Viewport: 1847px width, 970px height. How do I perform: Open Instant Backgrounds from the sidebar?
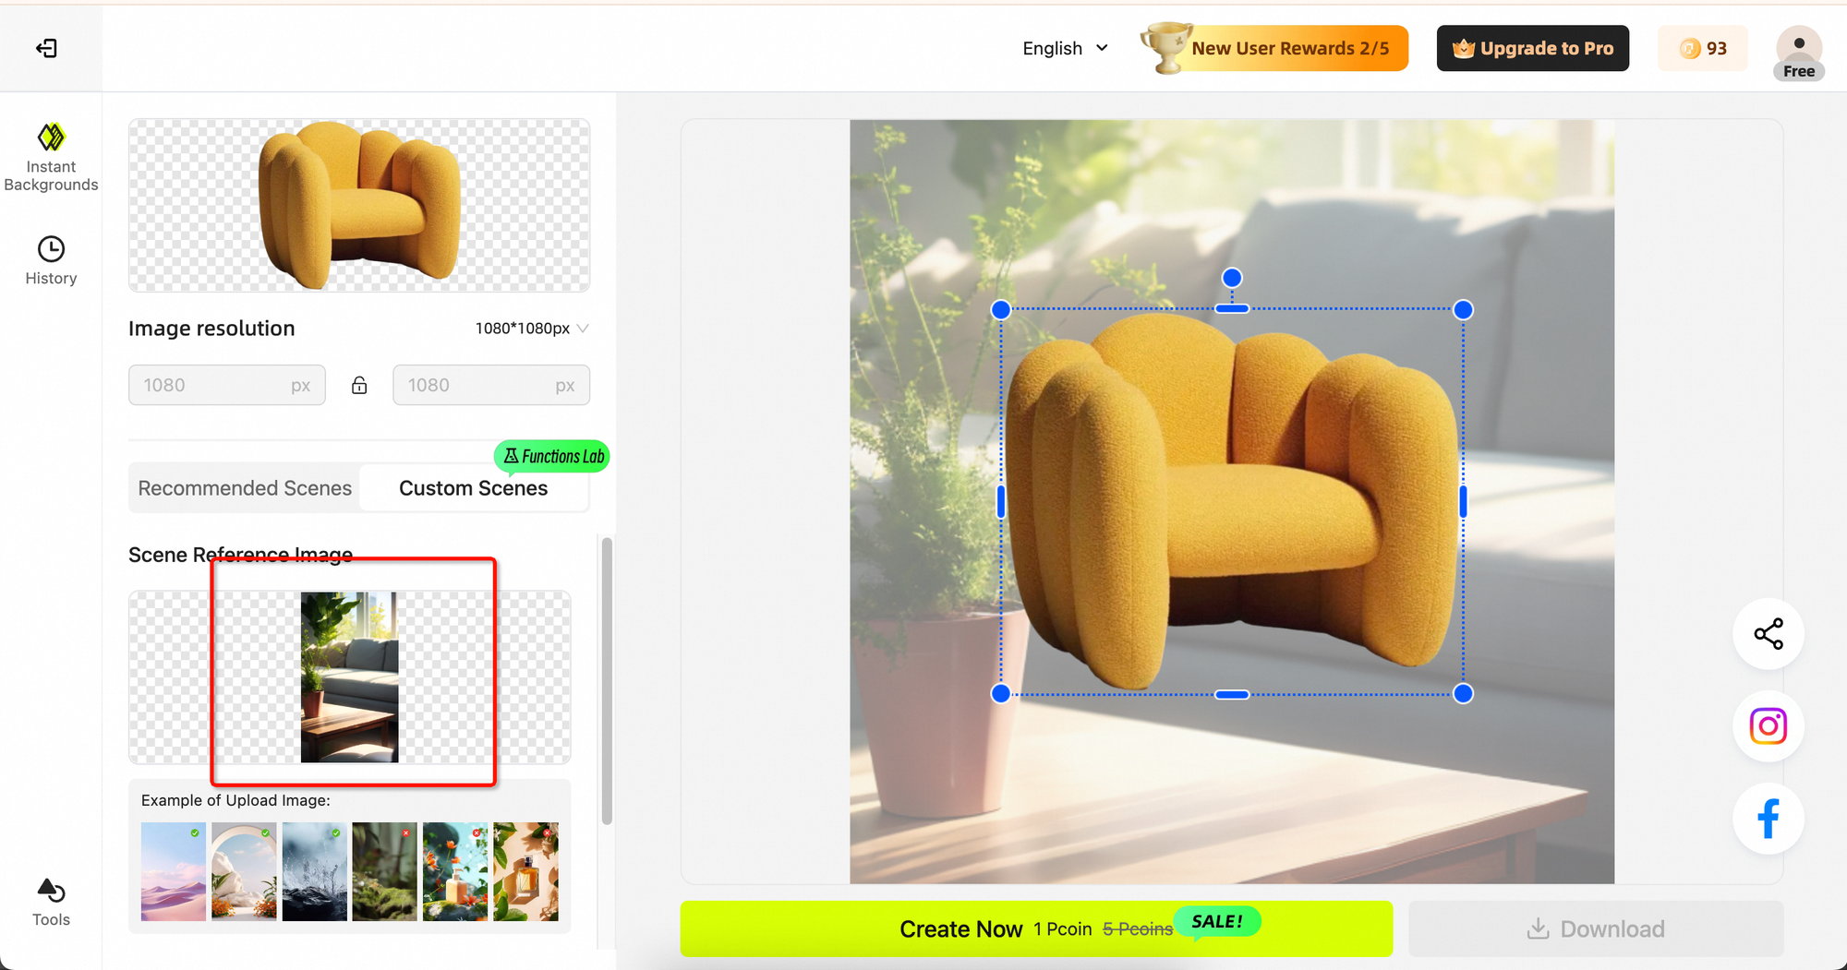point(51,157)
